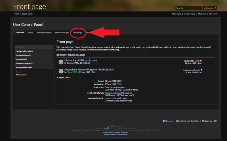Open the Administration Control Panel link
227x141 pixels.
[x=116, y=135]
